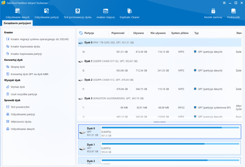
Task: Run Test powierzchni from sidebar
Action: [x=20, y=107]
